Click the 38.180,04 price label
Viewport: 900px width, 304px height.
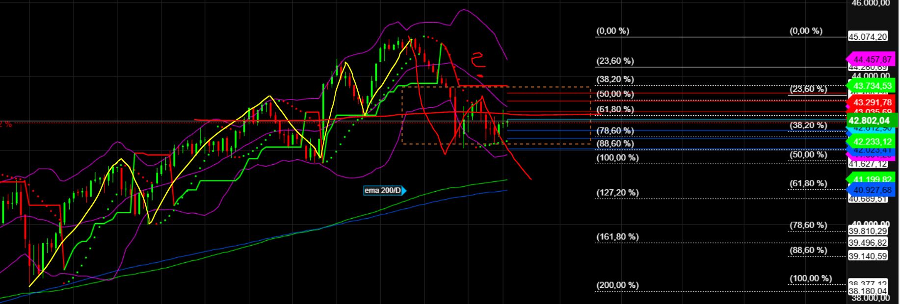[868, 291]
